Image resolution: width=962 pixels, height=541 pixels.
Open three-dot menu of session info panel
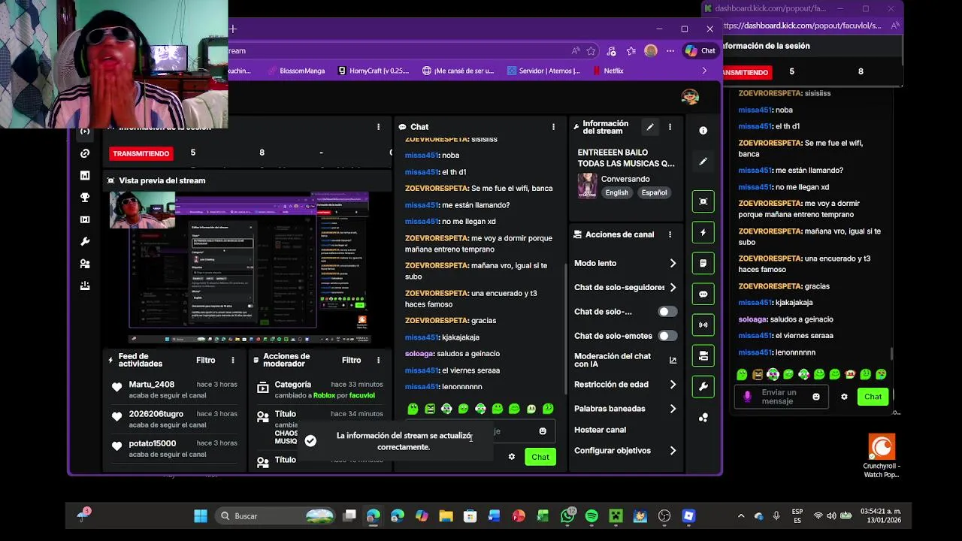pyautogui.click(x=378, y=127)
